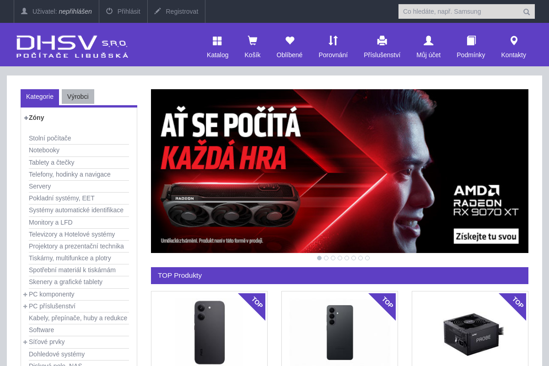Open the Příslušenství printer icon
Image resolution: width=549 pixels, height=366 pixels.
coord(382,41)
